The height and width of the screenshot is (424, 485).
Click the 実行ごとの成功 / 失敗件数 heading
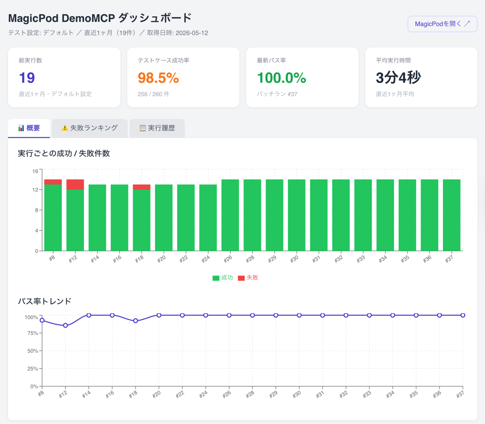click(64, 153)
